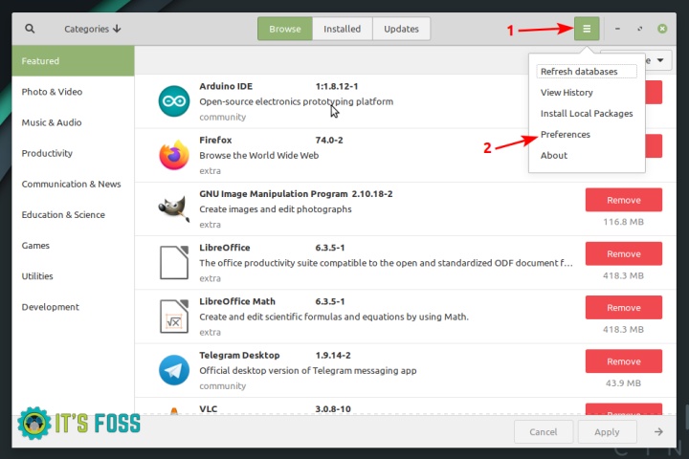Click the Firefox app icon
This screenshot has width=689, height=459.
[x=174, y=155]
